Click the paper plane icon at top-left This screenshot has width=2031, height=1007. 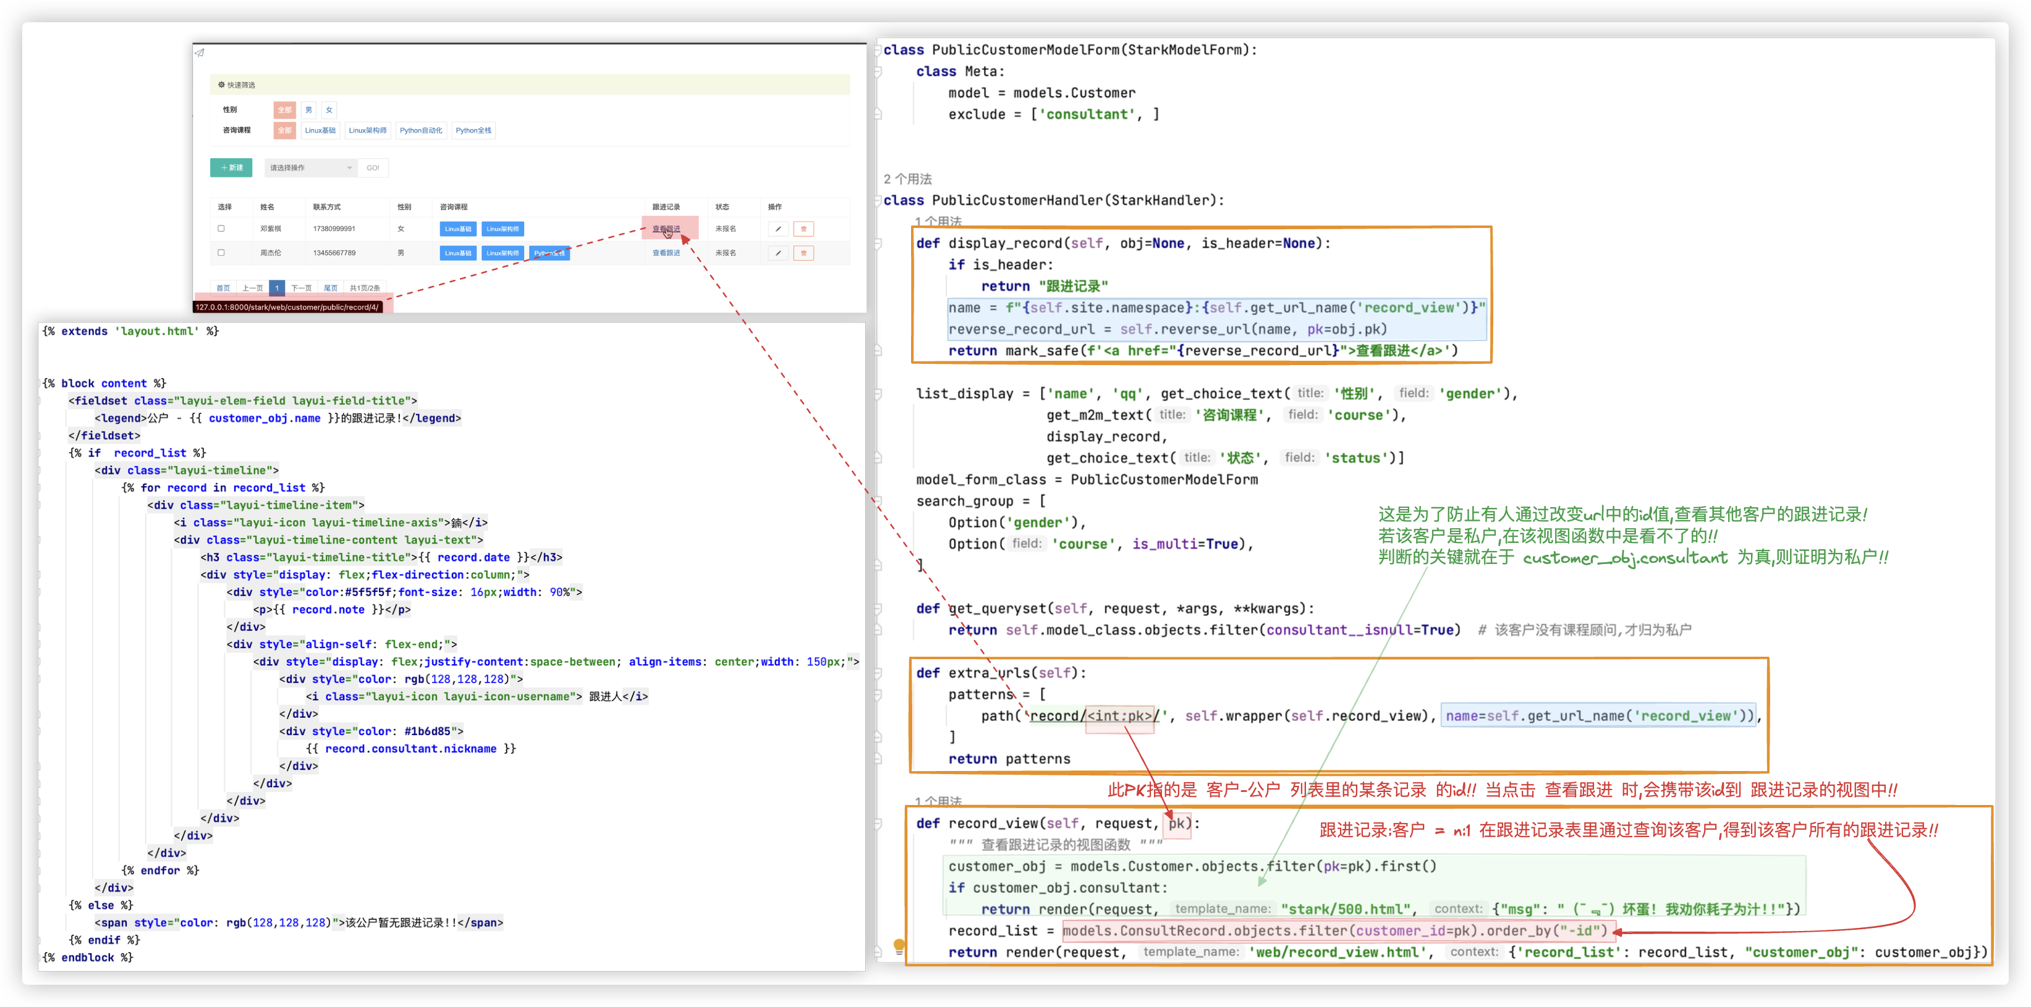click(x=200, y=53)
